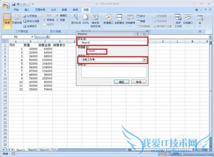Click 保存工作区 save workspace
This screenshot has height=157, width=214.
(178, 21)
